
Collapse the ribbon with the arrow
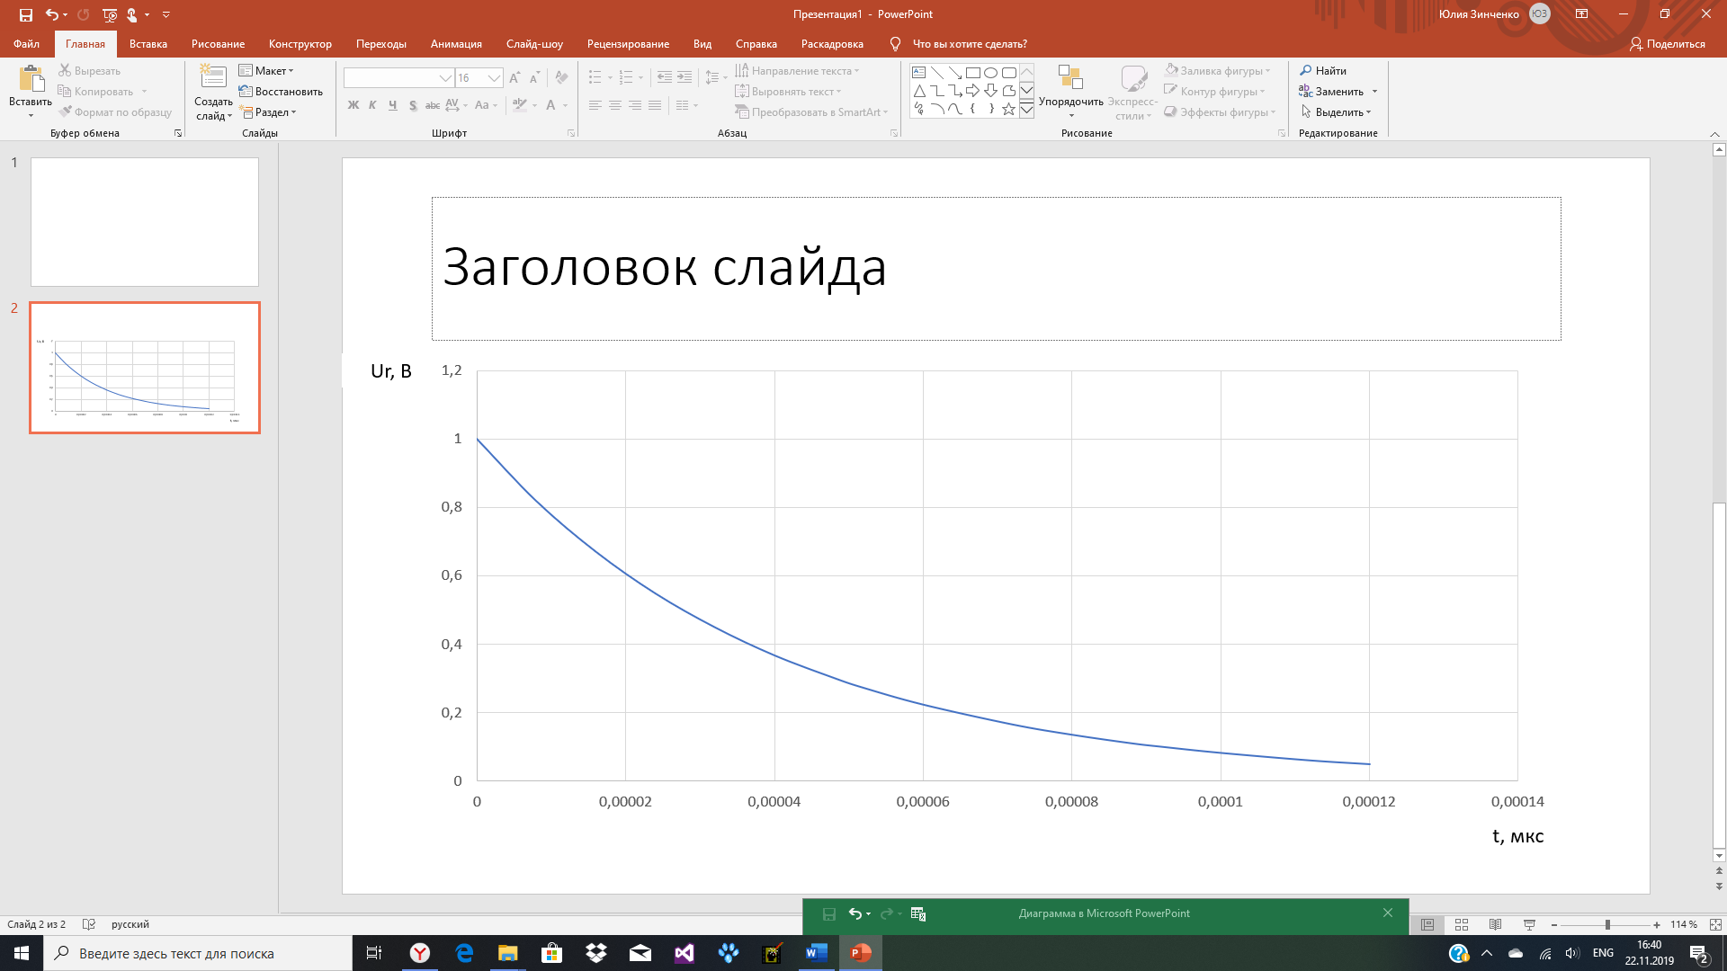[1714, 134]
